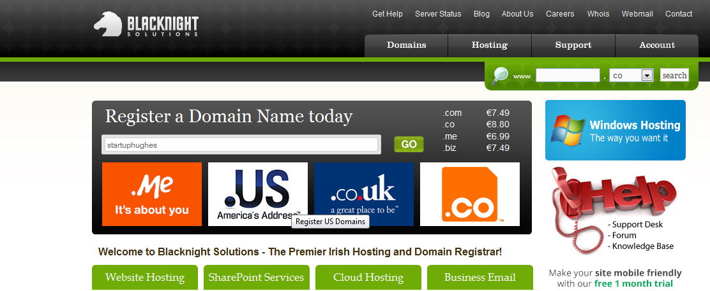Visit the Careers link
Image resolution: width=710 pixels, height=291 pixels.
[x=560, y=14]
